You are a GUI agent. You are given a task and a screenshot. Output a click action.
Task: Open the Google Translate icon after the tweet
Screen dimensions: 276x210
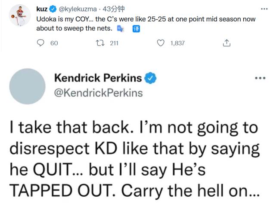(x=121, y=29)
